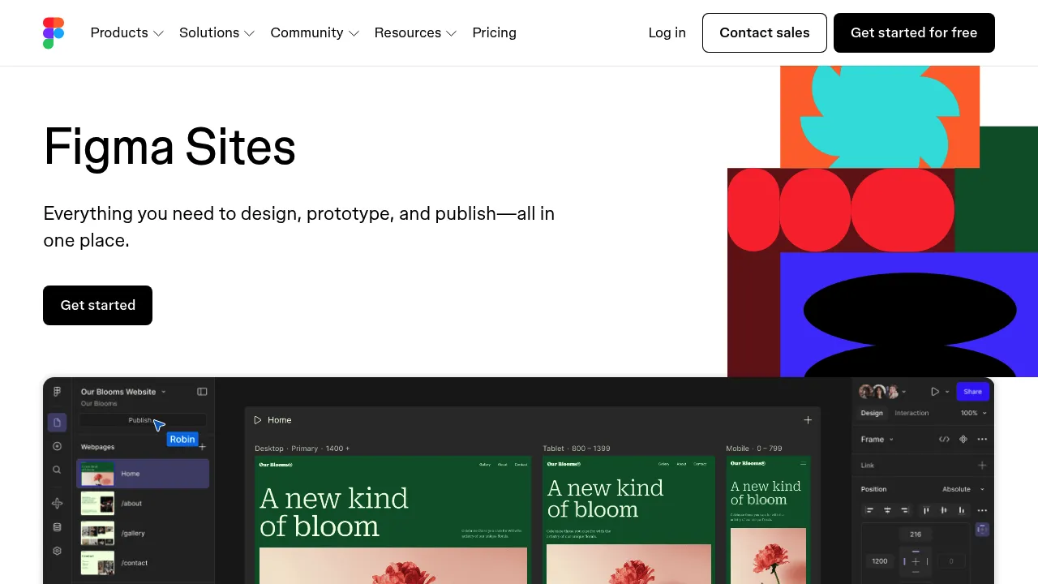Expand the Solutions dropdown menu
This screenshot has width=1038, height=584.
217,32
